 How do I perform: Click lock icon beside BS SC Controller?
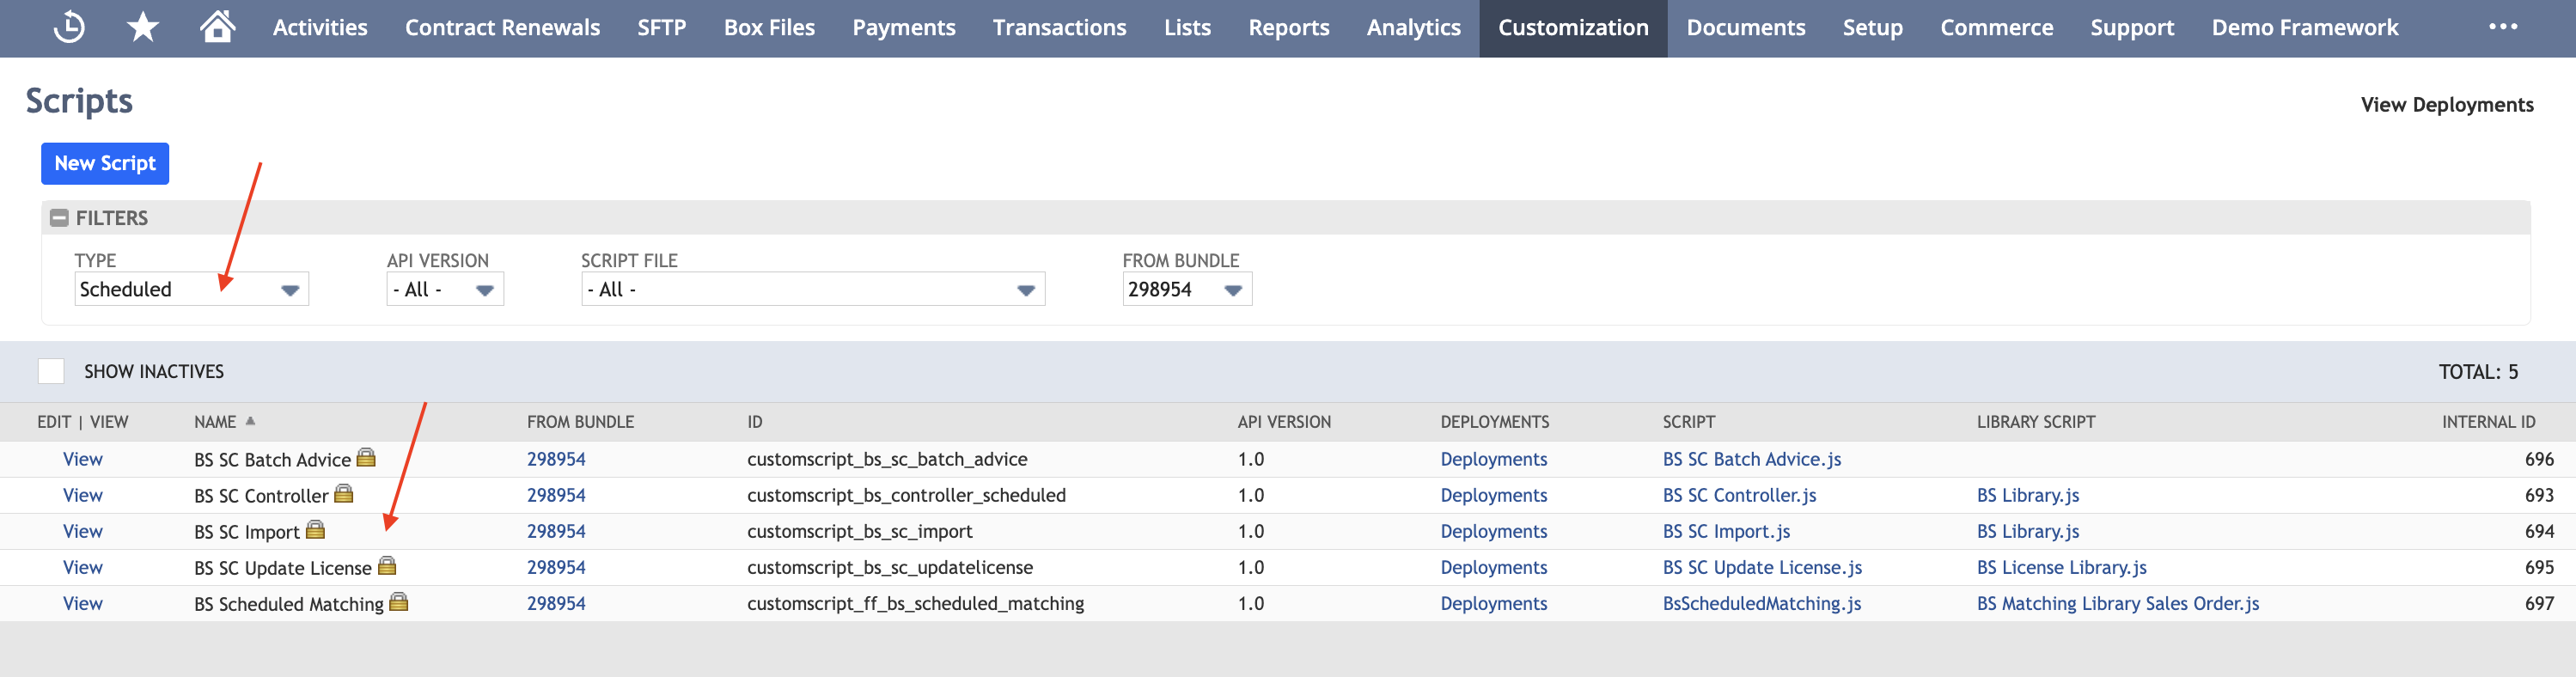coord(343,494)
